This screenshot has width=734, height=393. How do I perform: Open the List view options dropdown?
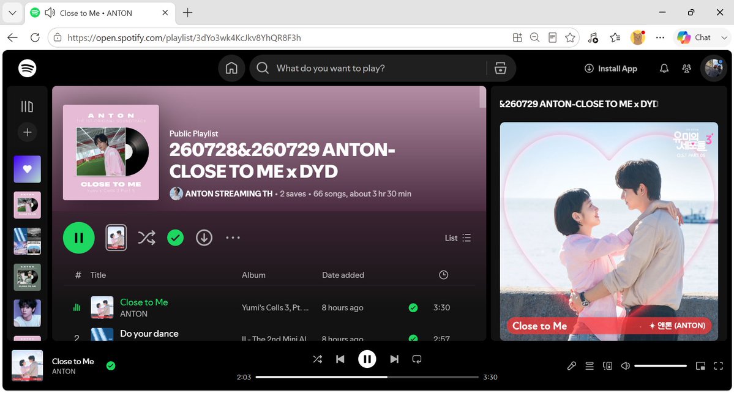click(458, 238)
